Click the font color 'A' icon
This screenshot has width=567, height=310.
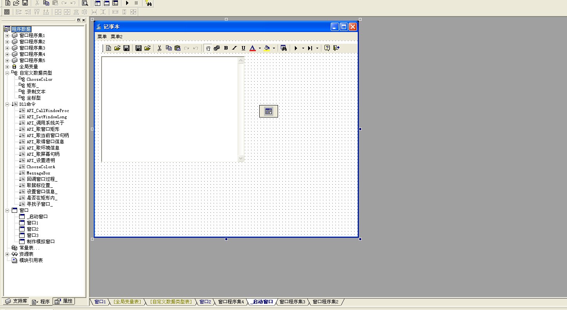coord(252,48)
